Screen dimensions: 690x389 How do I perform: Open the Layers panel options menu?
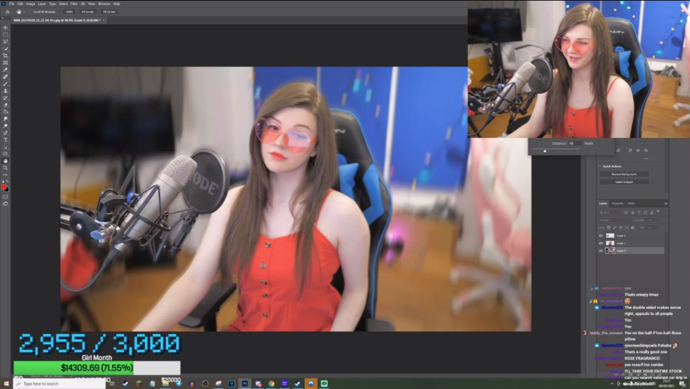click(666, 204)
